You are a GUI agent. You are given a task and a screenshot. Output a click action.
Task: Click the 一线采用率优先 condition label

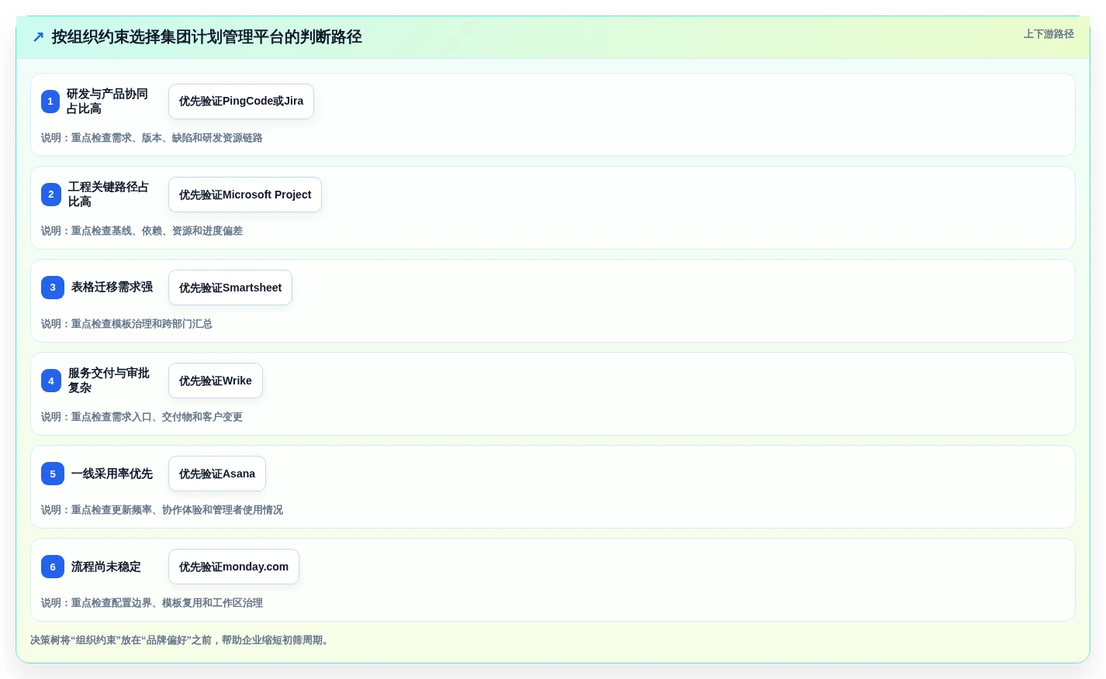[x=112, y=474]
